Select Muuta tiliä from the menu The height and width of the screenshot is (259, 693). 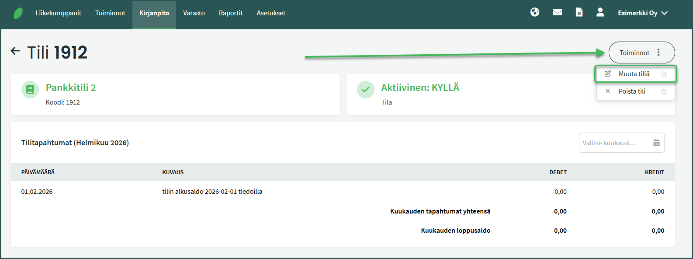(634, 74)
